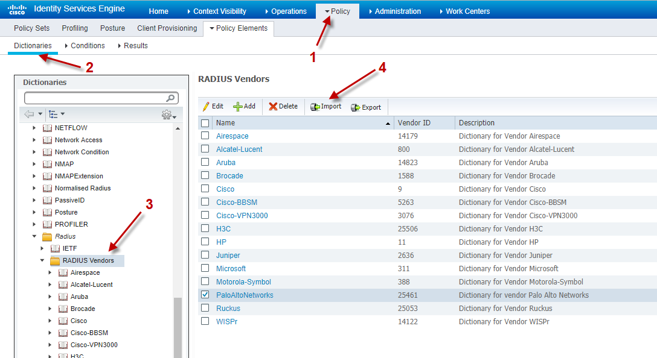Open the PaloAltoNetworks vendor link
Image resolution: width=657 pixels, height=358 pixels.
click(245, 295)
